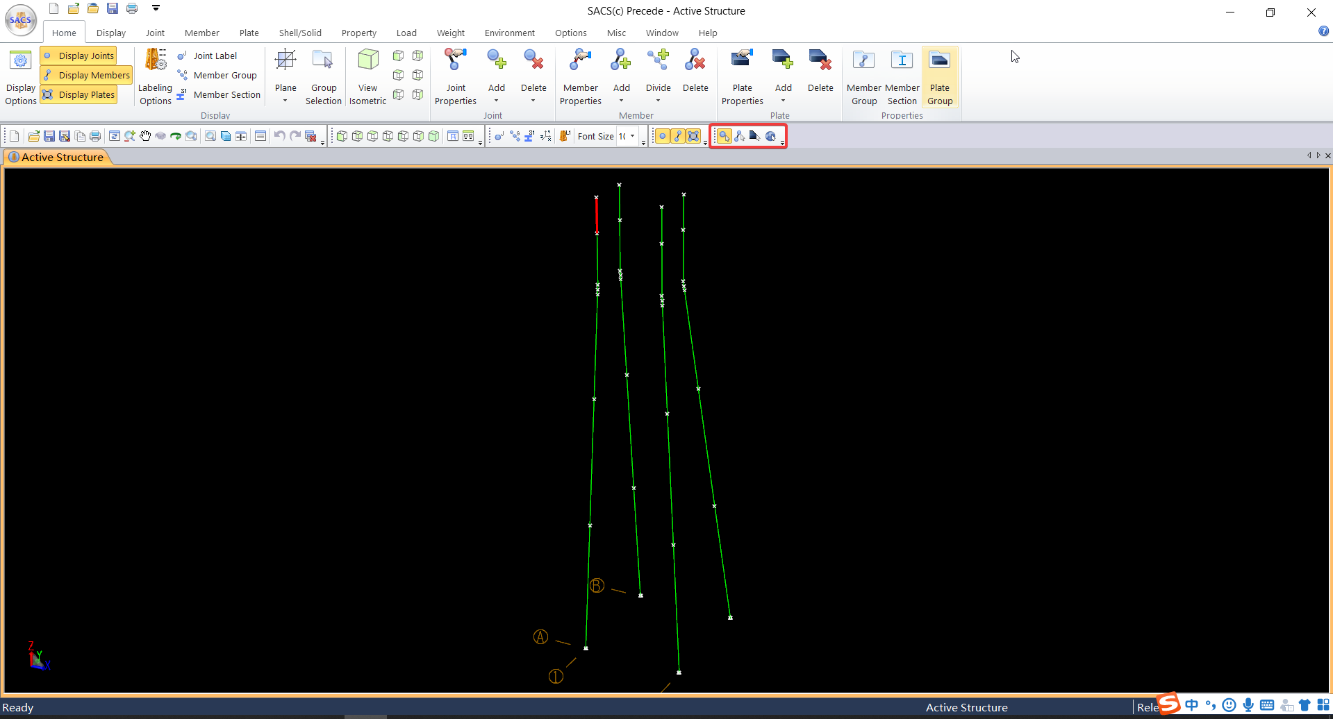Click Print in the quick access toolbar

point(132,8)
